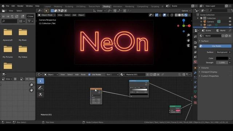The image size is (233, 131).
Task: Toggle fake user shield for Material.001
Action: (x=151, y=75)
